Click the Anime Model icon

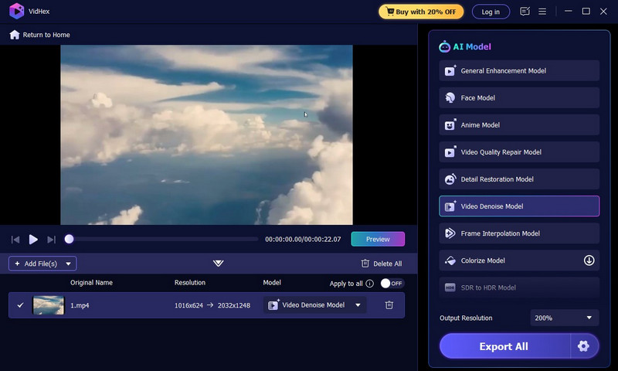tap(450, 124)
